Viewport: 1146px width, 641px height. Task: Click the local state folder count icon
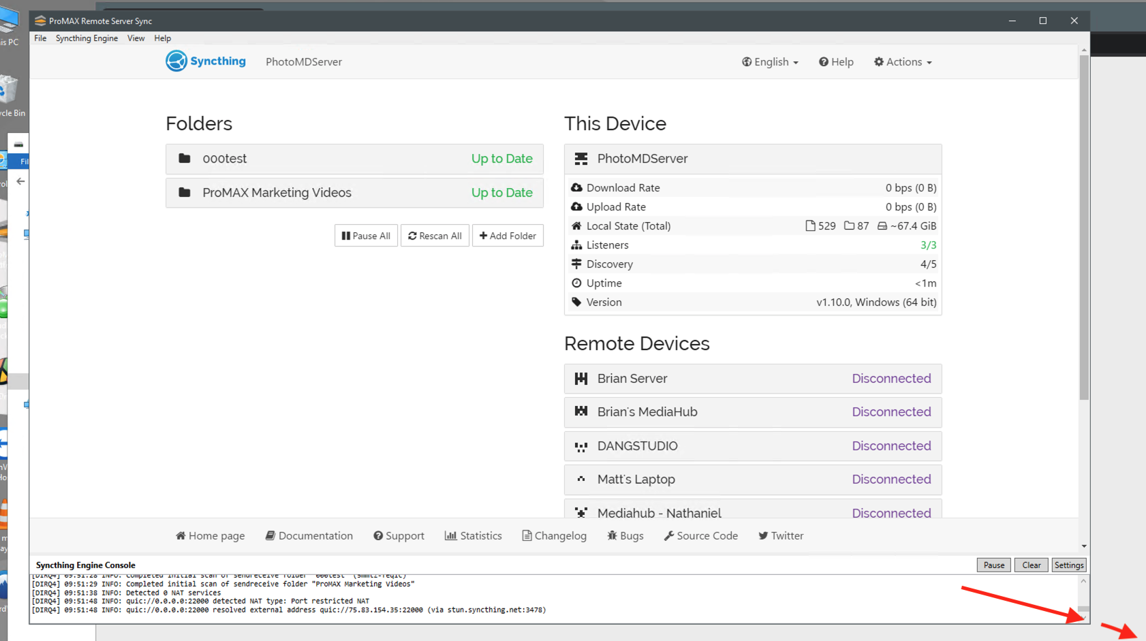(849, 225)
